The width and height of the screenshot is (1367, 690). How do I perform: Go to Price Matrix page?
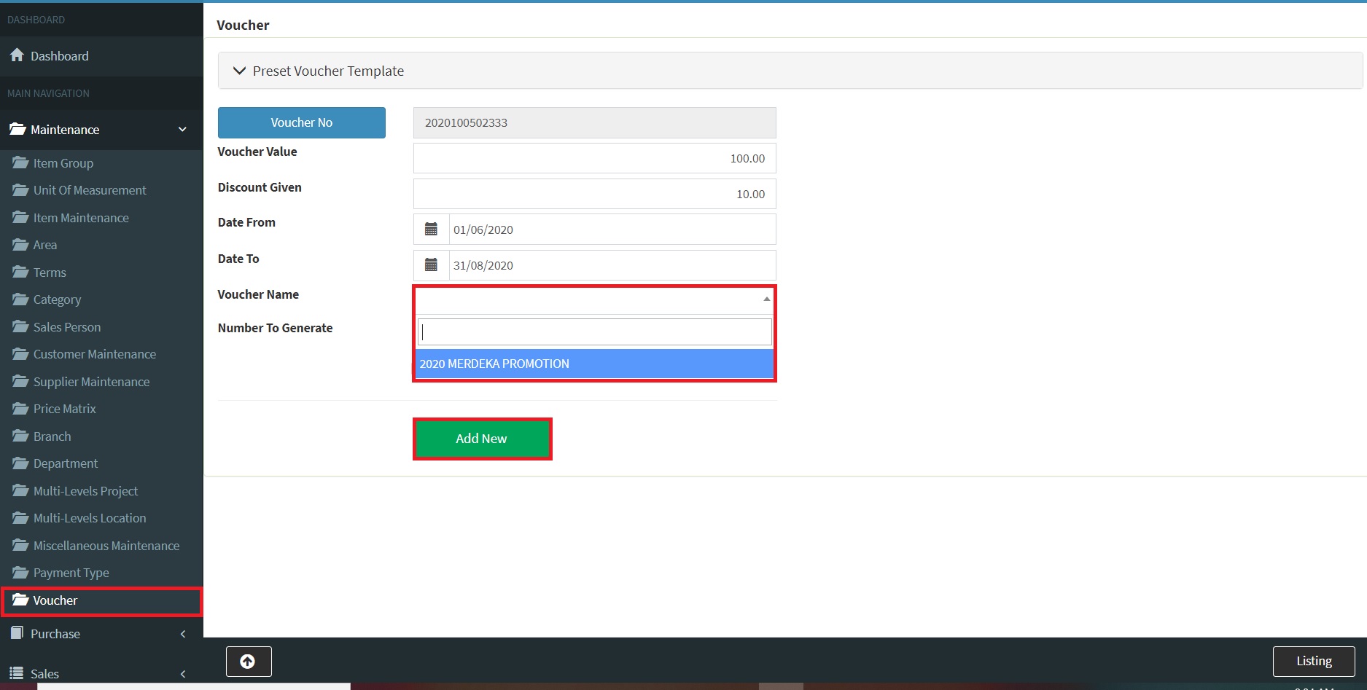pos(64,409)
